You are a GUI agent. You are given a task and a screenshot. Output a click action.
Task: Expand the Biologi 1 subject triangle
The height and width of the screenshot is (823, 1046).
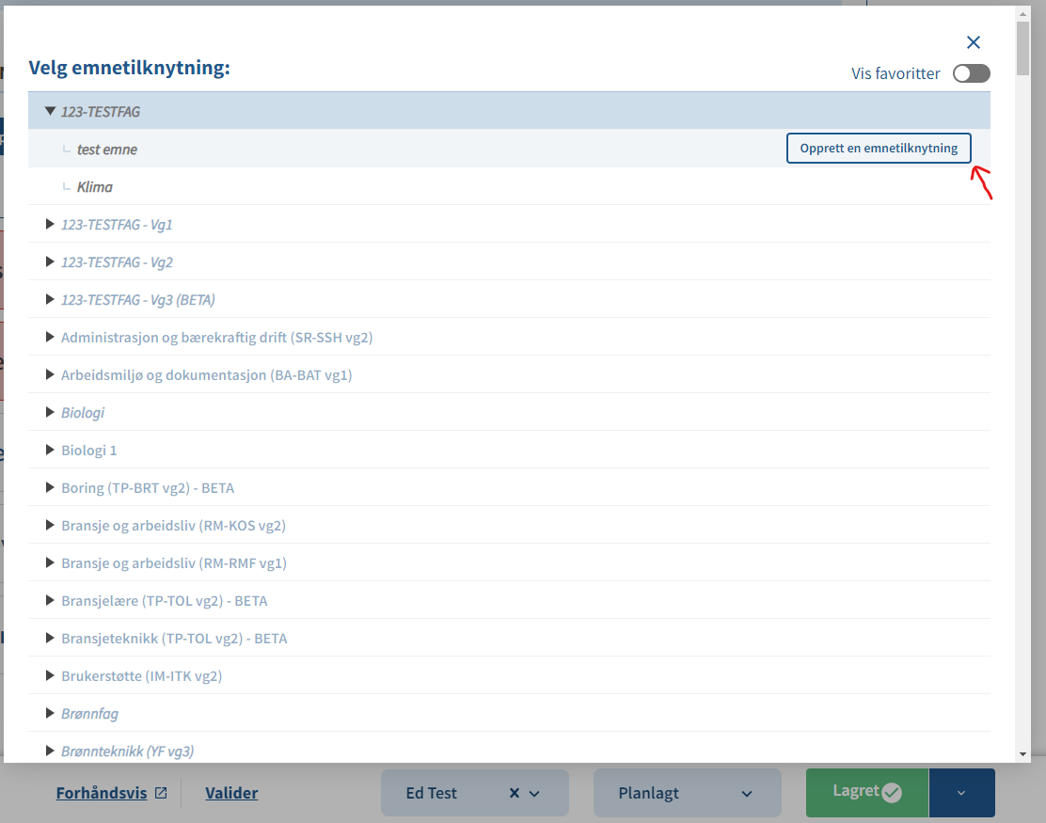click(x=50, y=451)
